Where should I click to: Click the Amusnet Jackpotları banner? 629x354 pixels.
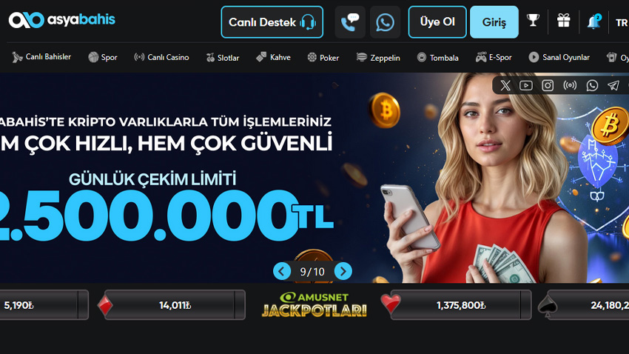click(314, 304)
